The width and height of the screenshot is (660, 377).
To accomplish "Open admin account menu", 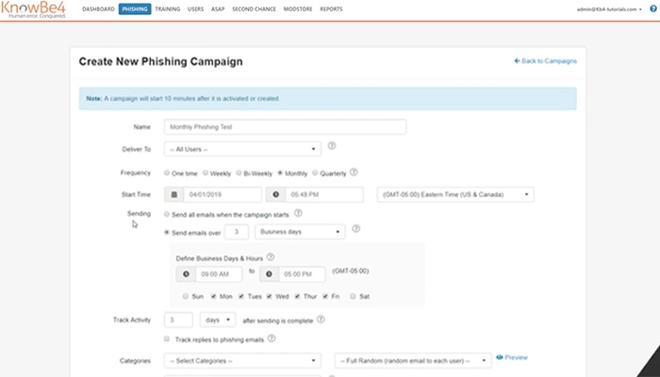I will click(609, 9).
